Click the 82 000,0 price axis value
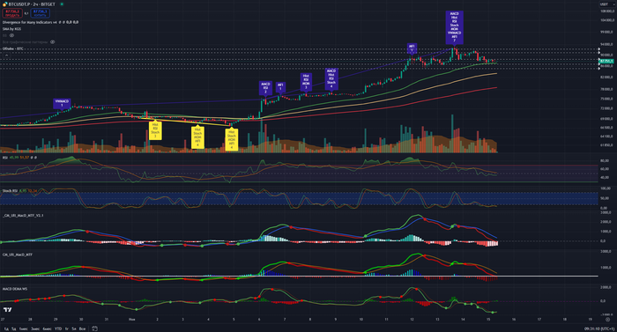Viewport: 617px width, 332px height. (x=607, y=77)
